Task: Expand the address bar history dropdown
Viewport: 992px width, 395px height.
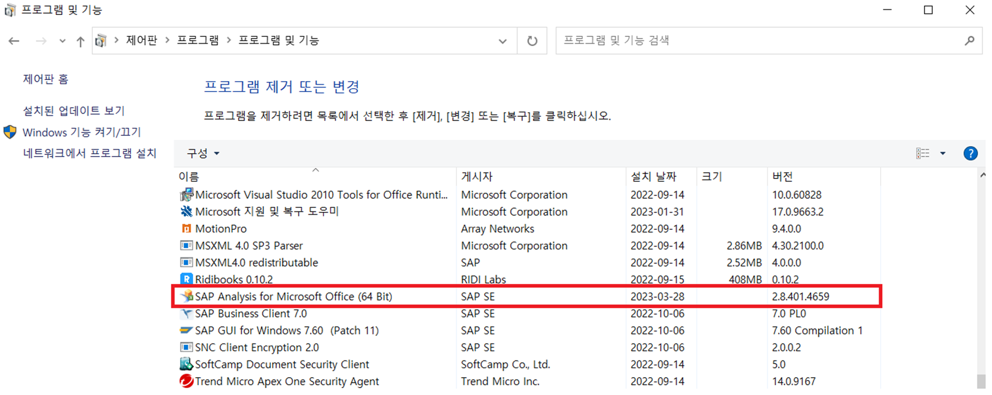Action: (x=503, y=41)
